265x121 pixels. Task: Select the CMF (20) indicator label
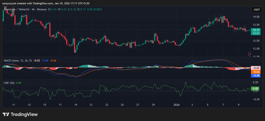[x=9, y=83]
